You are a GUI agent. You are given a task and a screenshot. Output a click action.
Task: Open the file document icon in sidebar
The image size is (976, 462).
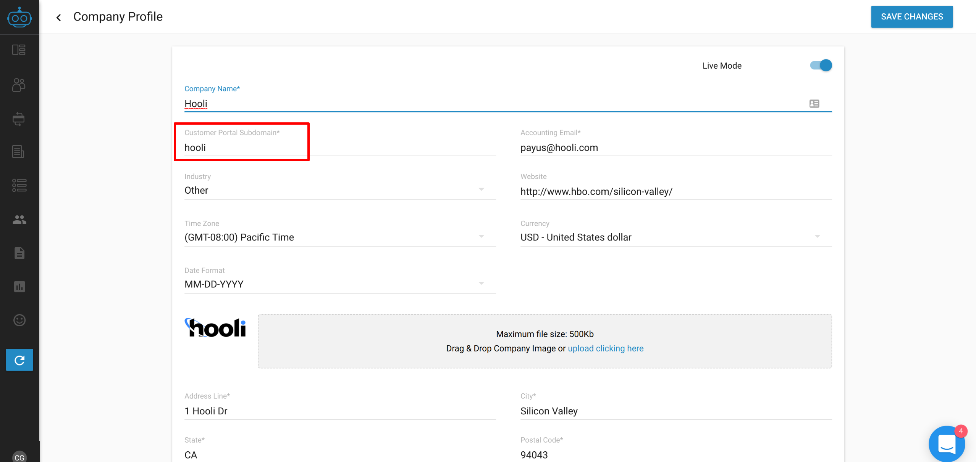[19, 253]
